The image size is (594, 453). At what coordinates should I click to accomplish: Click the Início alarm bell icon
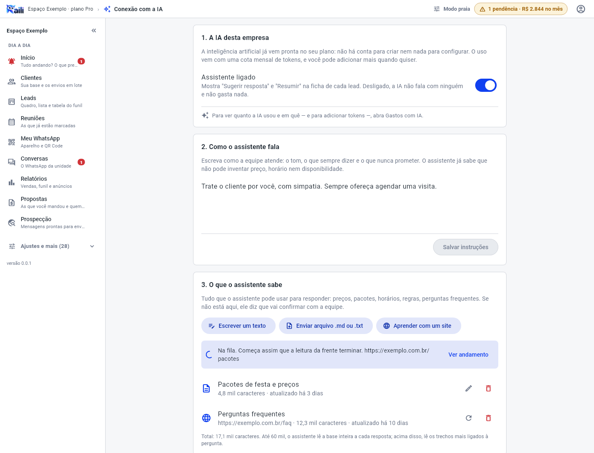(12, 61)
